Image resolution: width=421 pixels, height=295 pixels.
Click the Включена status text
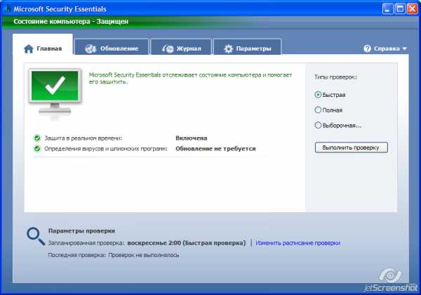[191, 138]
